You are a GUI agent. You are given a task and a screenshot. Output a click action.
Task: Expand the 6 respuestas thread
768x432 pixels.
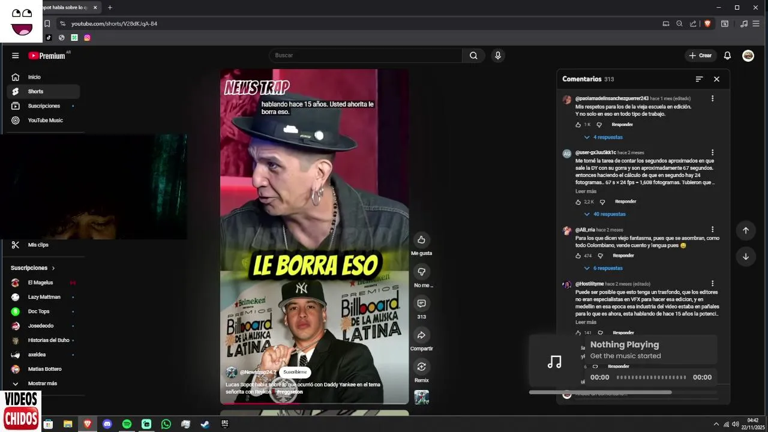tap(603, 268)
